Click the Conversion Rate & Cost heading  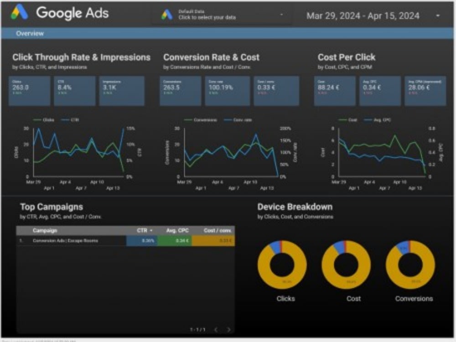[x=212, y=57]
